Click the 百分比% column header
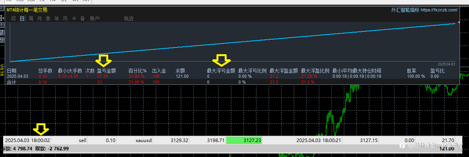 tap(137, 71)
